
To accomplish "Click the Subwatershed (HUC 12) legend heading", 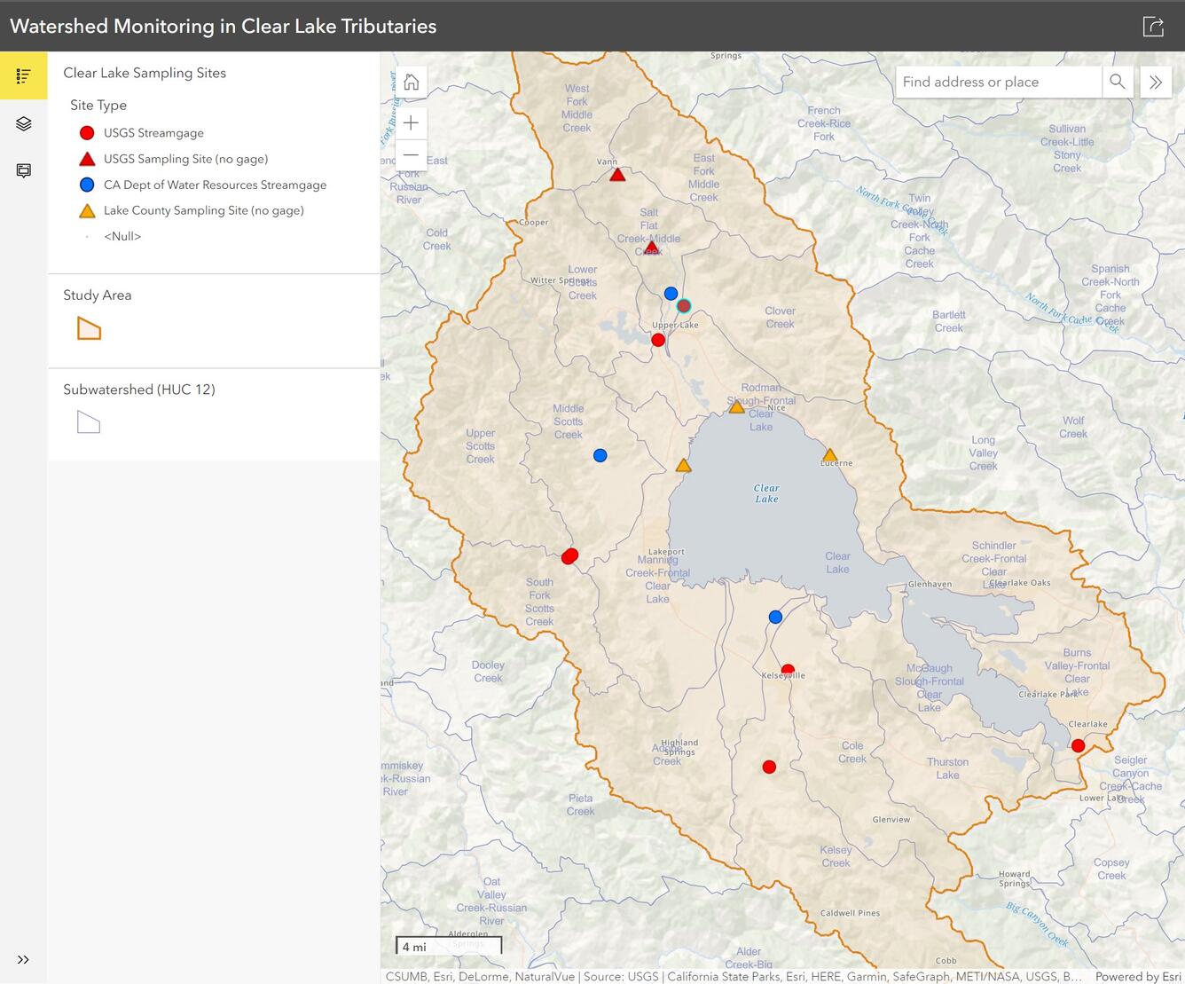I will (x=138, y=389).
